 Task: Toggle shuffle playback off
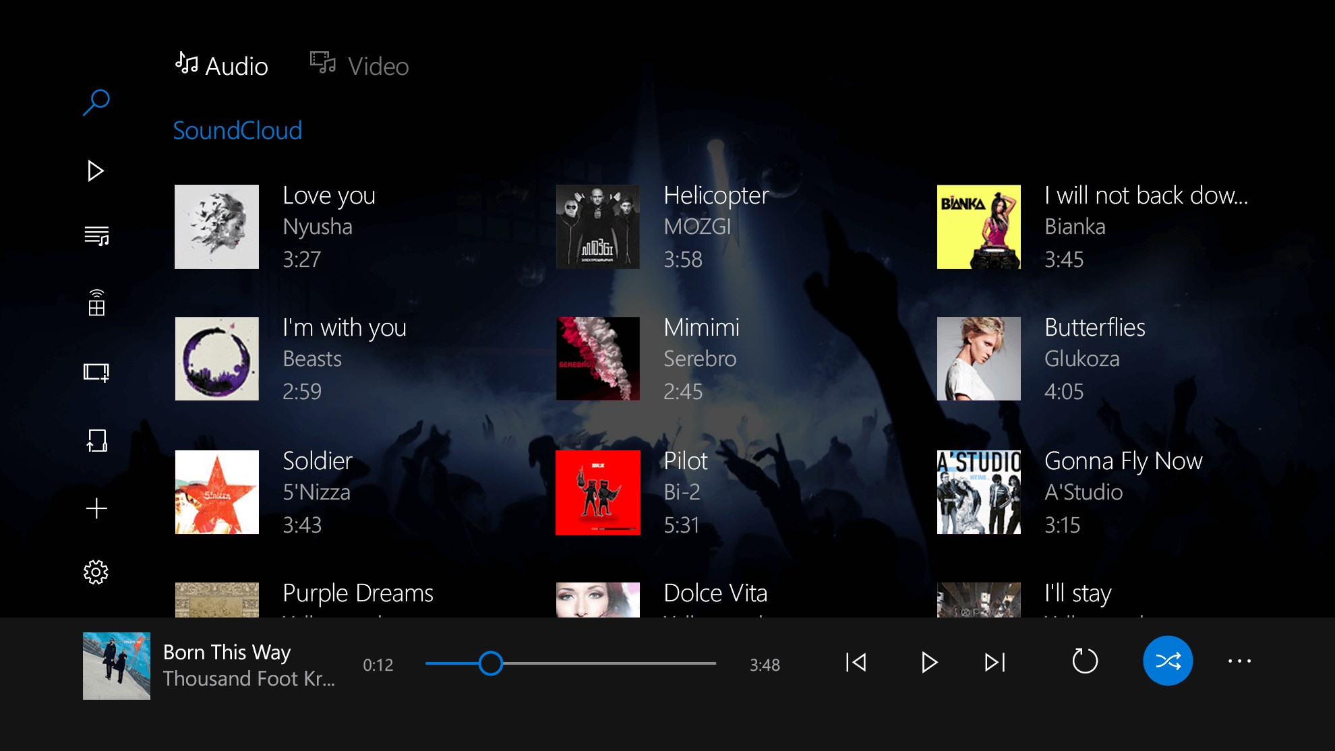1168,661
